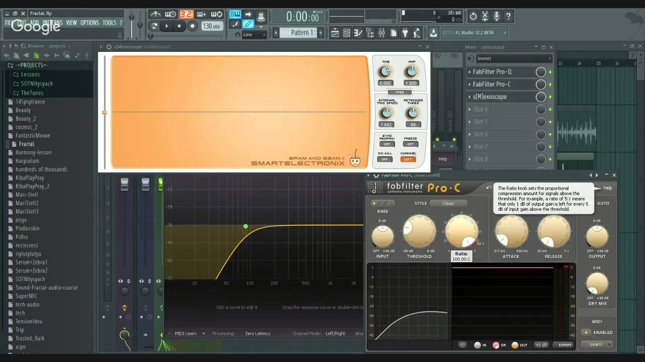This screenshot has width=645, height=362.
Task: Open the Piano roll toolbar icon
Action: (x=358, y=34)
